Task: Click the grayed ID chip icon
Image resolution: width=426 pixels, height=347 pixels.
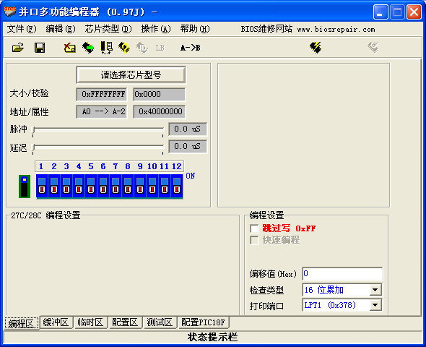Action: pos(142,48)
